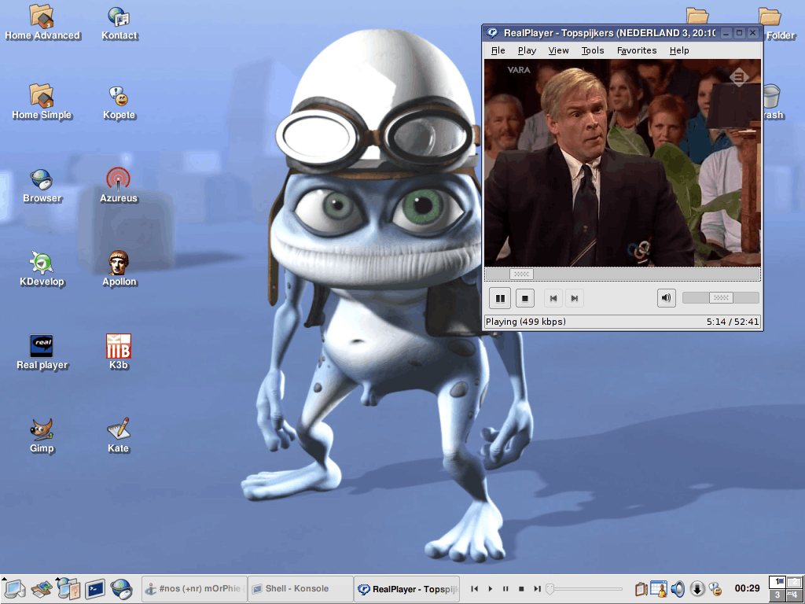Open the Help menu in RealPlayer

(x=678, y=50)
